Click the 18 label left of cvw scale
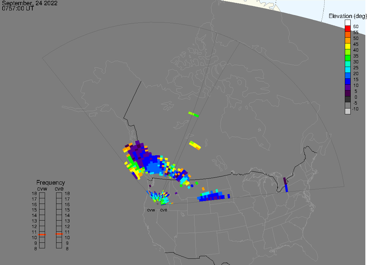Viewport: 367px width, 265px height. [34, 193]
